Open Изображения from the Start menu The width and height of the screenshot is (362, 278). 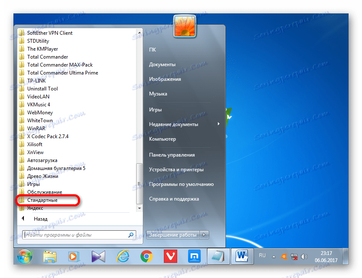(165, 79)
